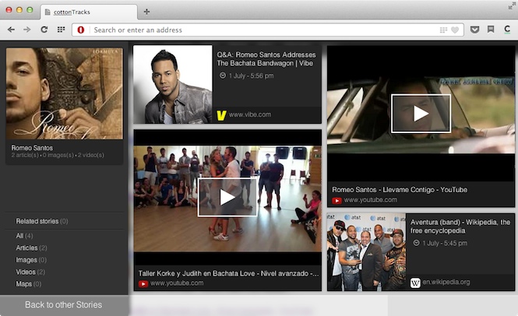Bookmark page with the heart icon
The width and height of the screenshot is (518, 316).
pyautogui.click(x=455, y=30)
